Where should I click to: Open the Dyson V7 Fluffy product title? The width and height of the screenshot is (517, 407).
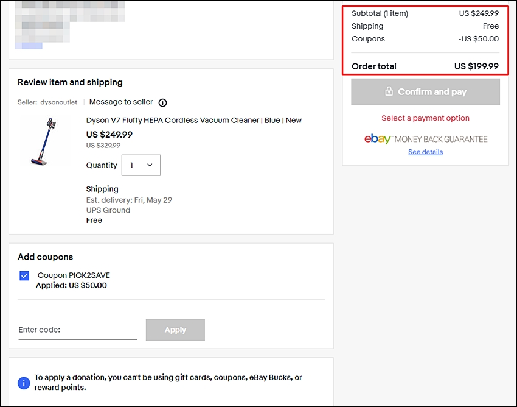[x=194, y=120]
